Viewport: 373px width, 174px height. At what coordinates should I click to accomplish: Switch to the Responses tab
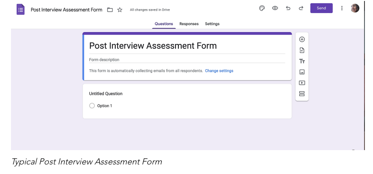(x=189, y=24)
